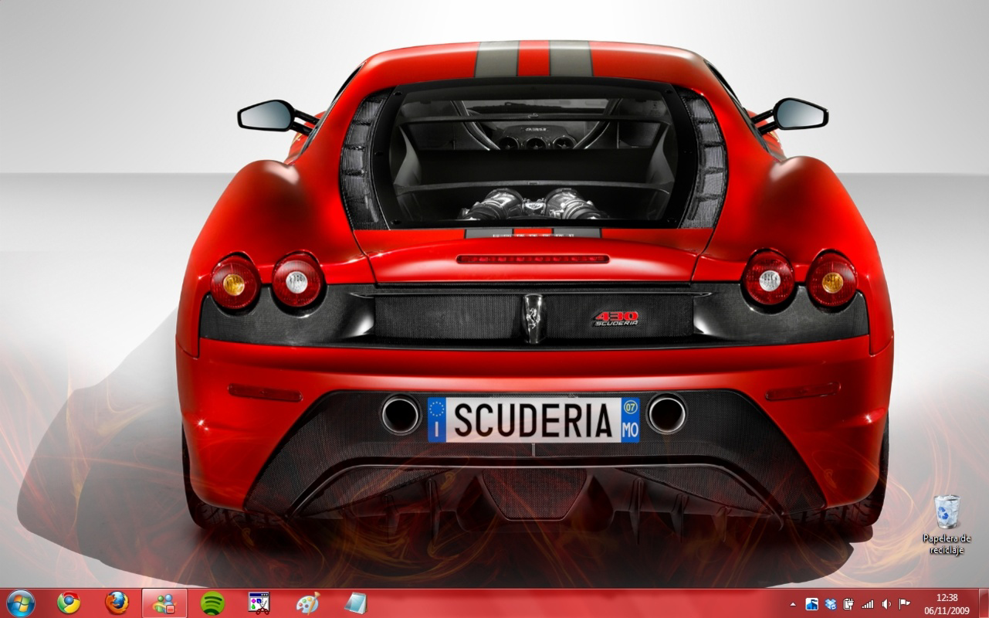Image resolution: width=989 pixels, height=618 pixels.
Task: Click the blue building tray icon
Action: (811, 603)
